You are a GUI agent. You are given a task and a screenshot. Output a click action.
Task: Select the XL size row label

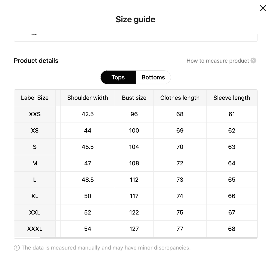pyautogui.click(x=35, y=196)
